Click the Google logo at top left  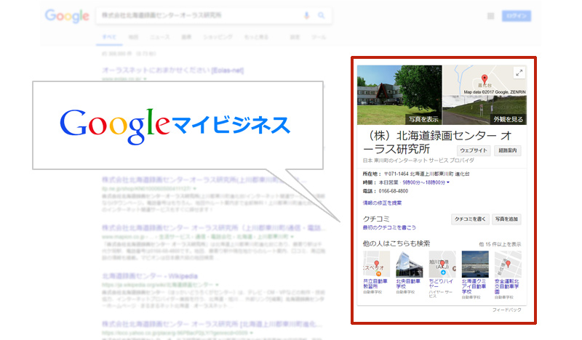coord(67,16)
